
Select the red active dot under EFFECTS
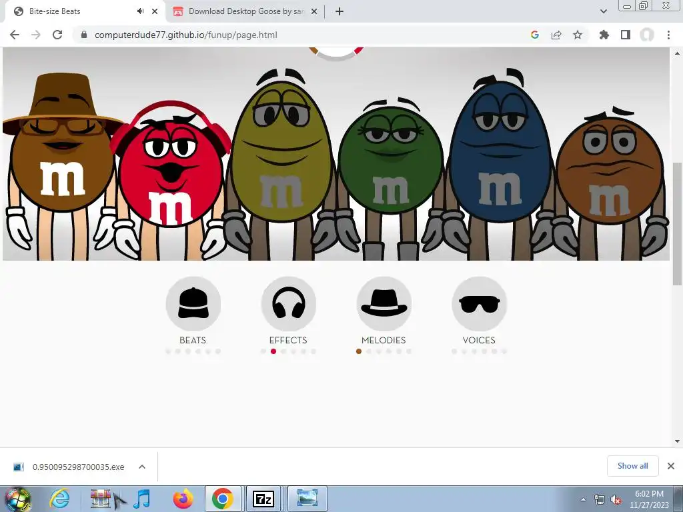pos(273,351)
